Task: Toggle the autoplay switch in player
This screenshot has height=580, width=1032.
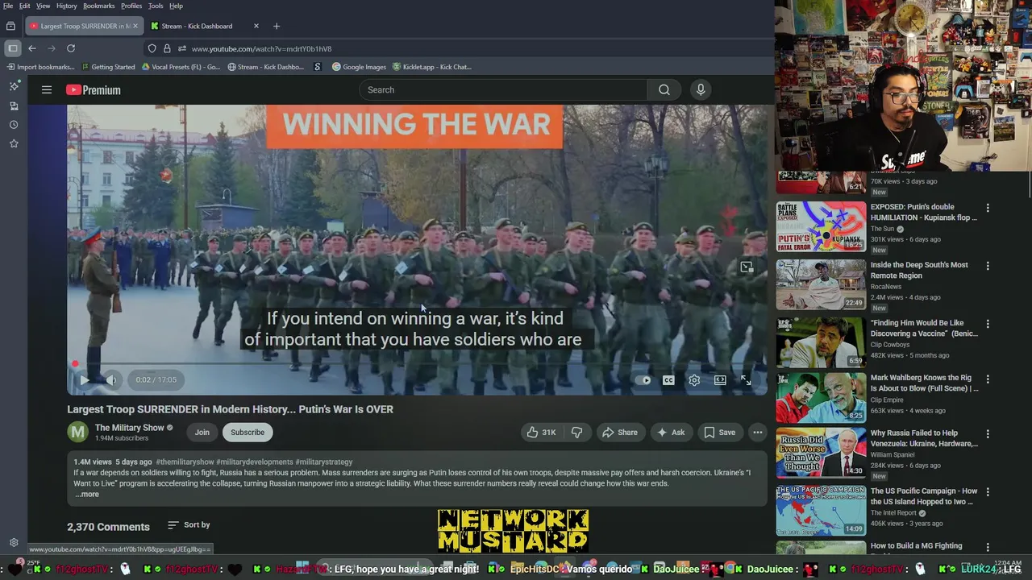Action: pos(643,380)
